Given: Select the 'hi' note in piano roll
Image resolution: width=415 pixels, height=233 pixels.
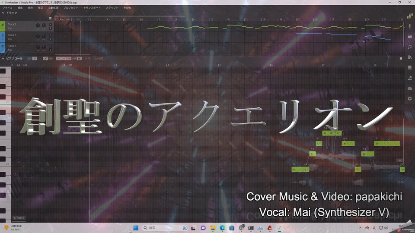Looking at the screenshot, I should [x=386, y=143].
